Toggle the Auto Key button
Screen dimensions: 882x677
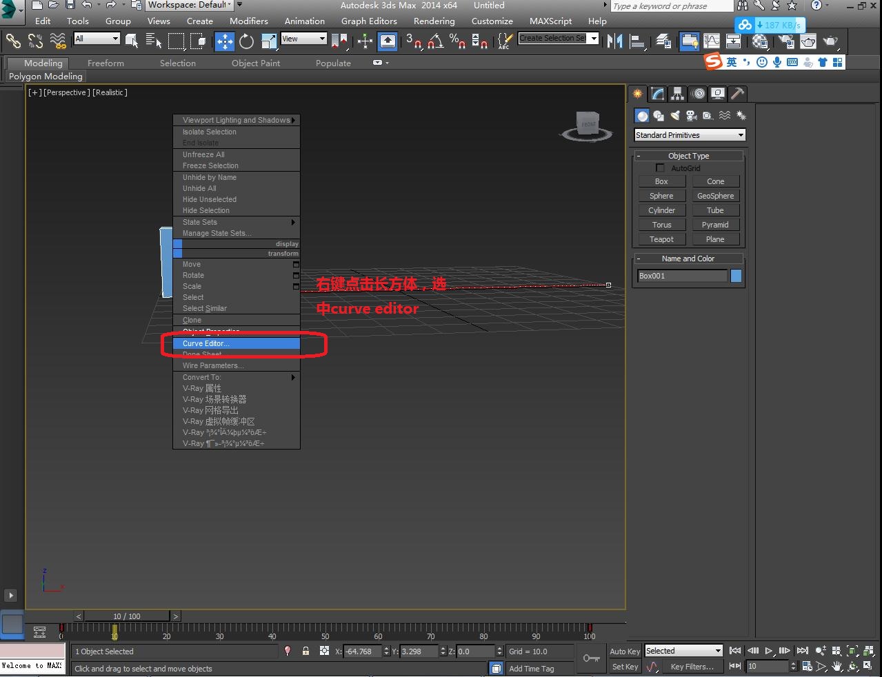pyautogui.click(x=625, y=651)
